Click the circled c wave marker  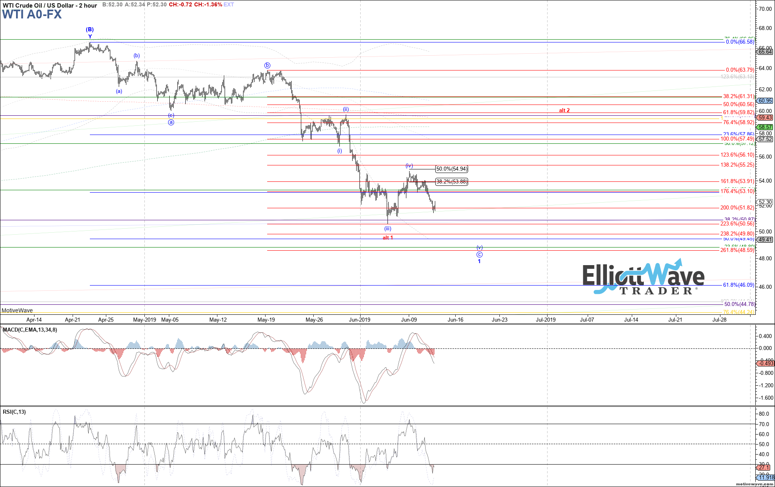click(x=479, y=254)
